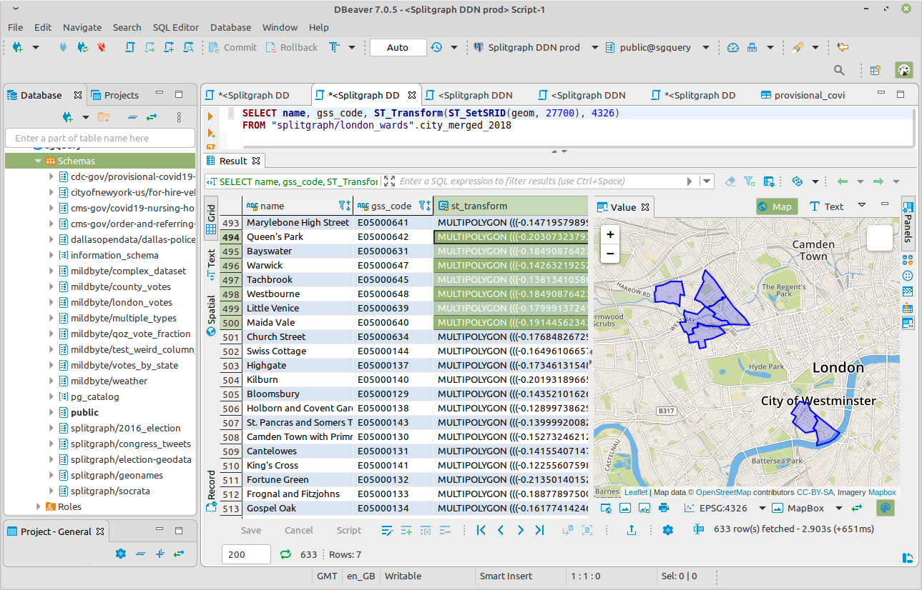Viewport: 922px width, 590px height.
Task: Jump to last row in results navigation
Action: coord(540,530)
